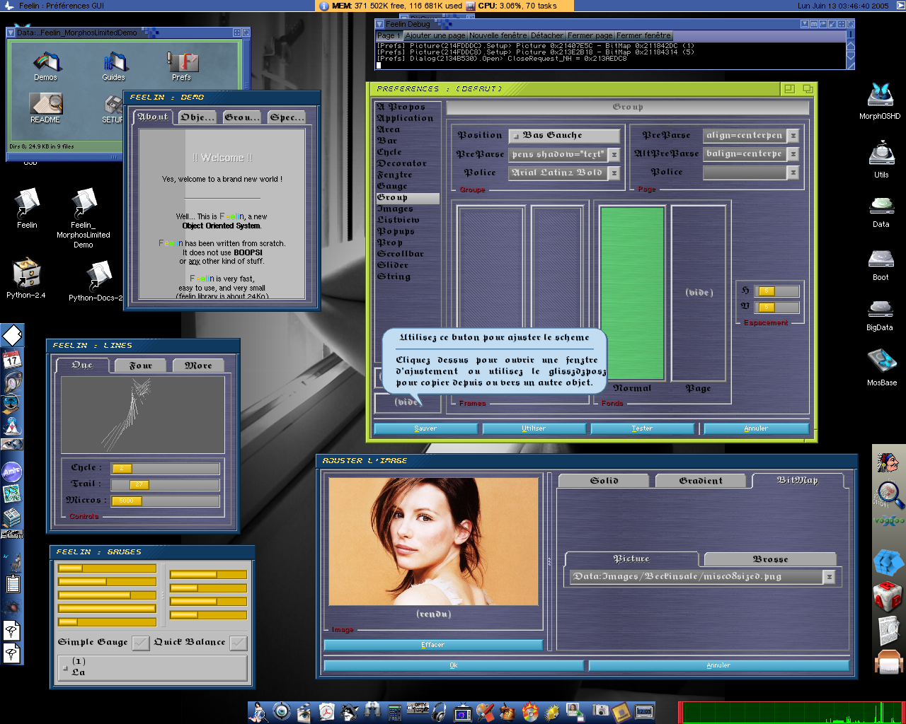The width and height of the screenshot is (906, 724).
Task: Select Decorator in preferences list
Action: [x=402, y=163]
